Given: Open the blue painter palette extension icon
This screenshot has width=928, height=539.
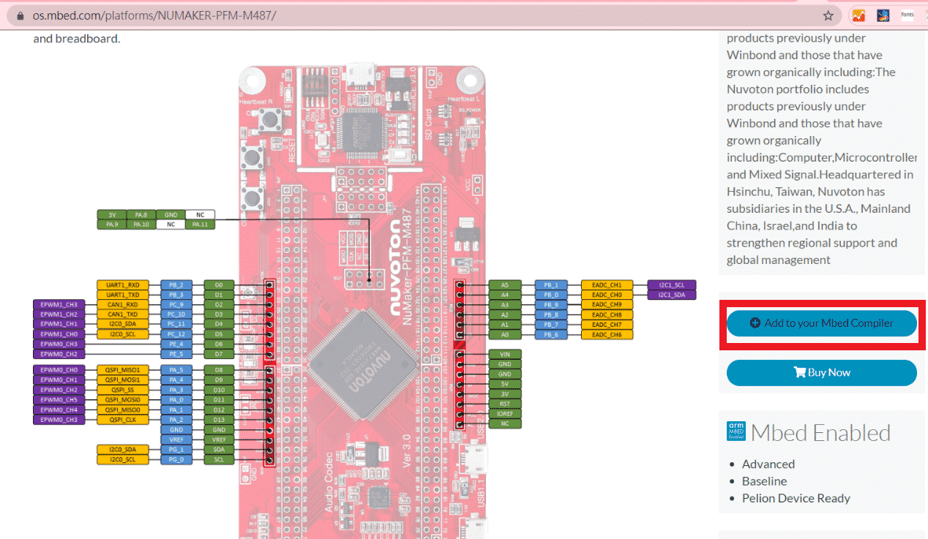Looking at the screenshot, I should [882, 15].
